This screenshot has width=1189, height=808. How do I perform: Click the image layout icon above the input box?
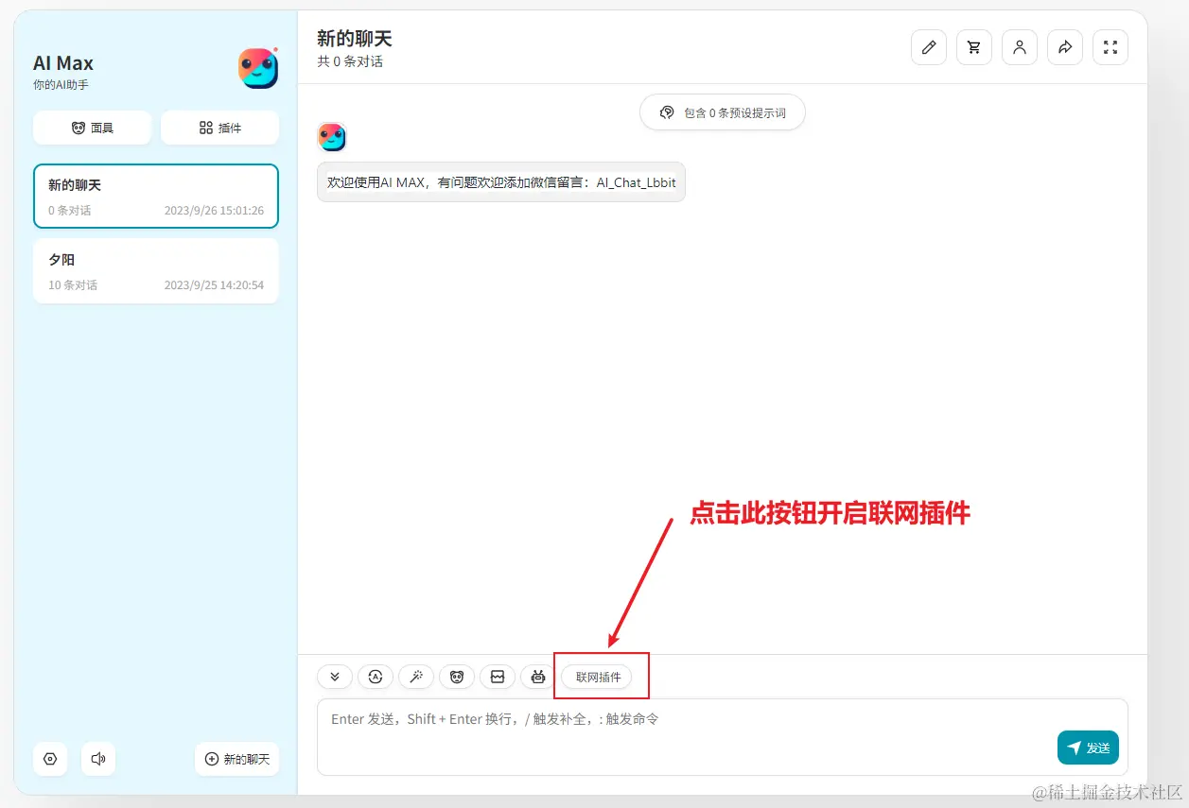click(498, 677)
